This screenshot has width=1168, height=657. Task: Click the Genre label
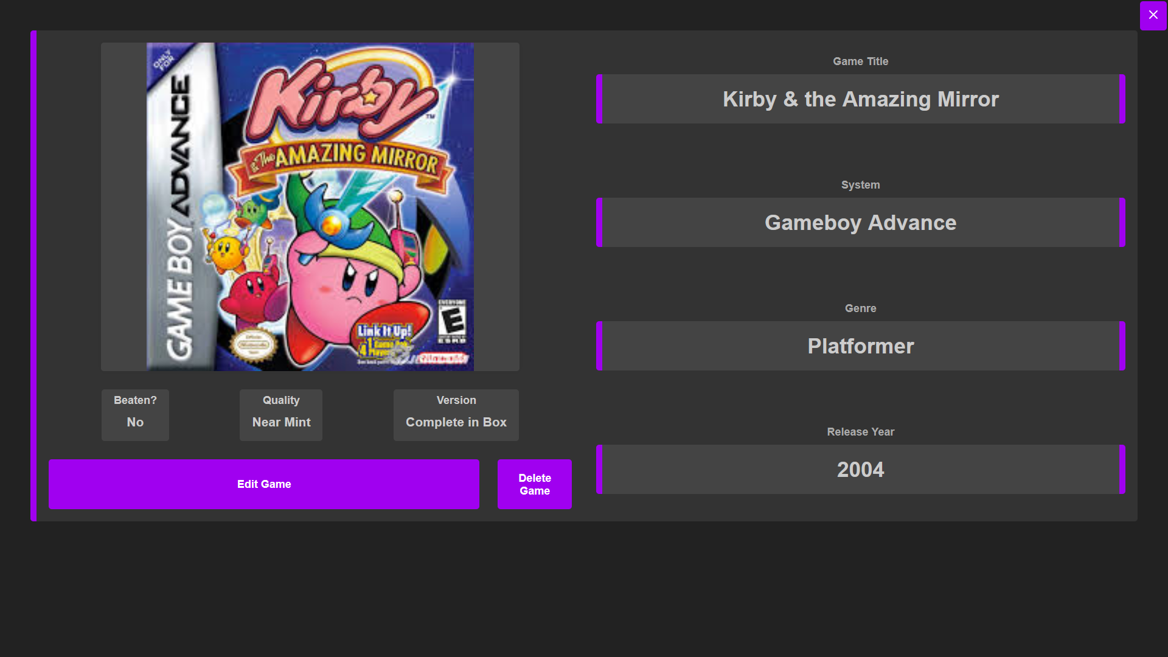(861, 308)
